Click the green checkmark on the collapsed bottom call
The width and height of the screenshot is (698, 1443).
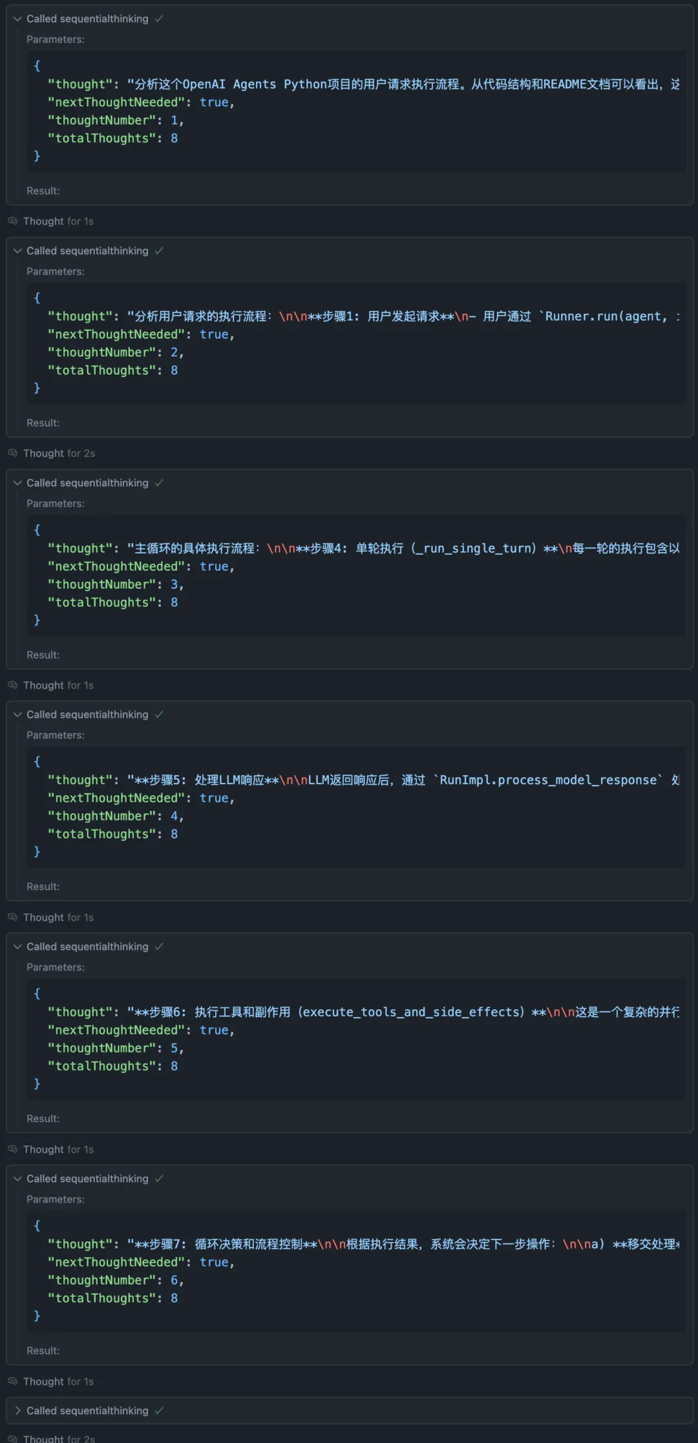(159, 1411)
